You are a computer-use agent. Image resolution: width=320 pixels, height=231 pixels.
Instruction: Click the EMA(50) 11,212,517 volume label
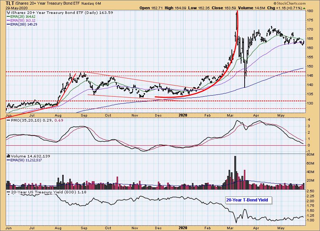(x=26, y=160)
